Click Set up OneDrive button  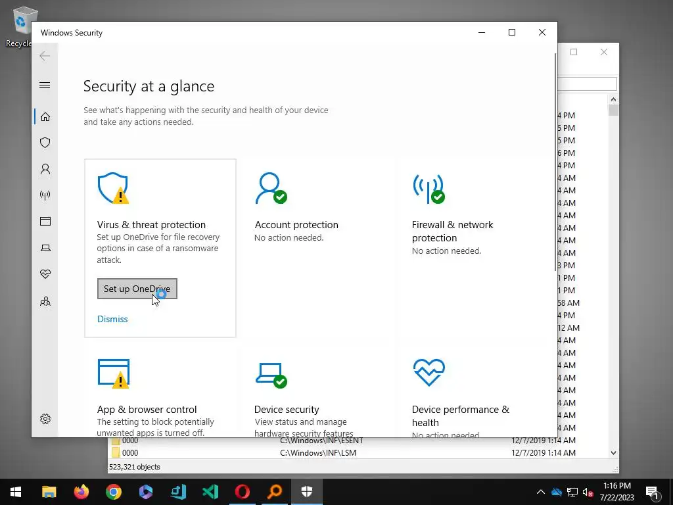(137, 289)
